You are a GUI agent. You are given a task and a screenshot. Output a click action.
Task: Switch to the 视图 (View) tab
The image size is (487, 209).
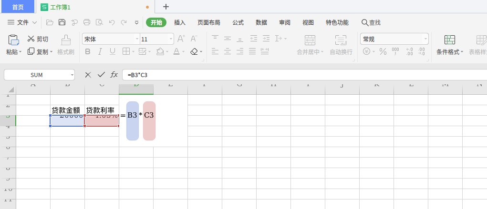[308, 23]
